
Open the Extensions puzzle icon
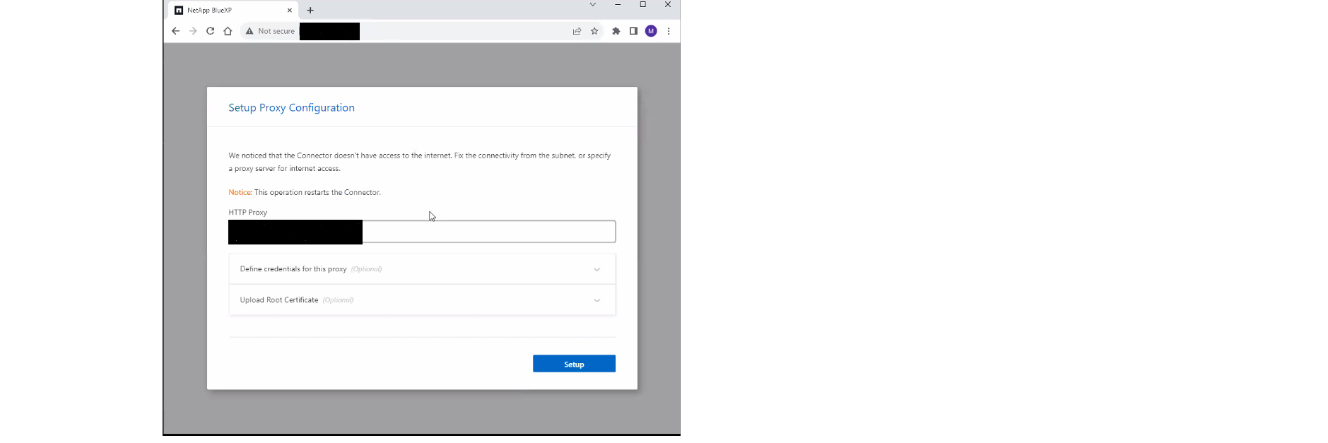(616, 31)
